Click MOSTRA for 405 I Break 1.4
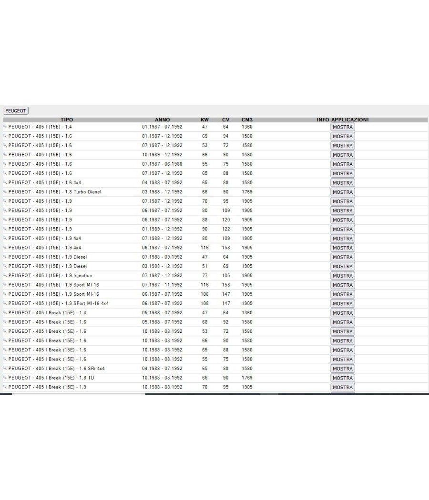 [343, 313]
